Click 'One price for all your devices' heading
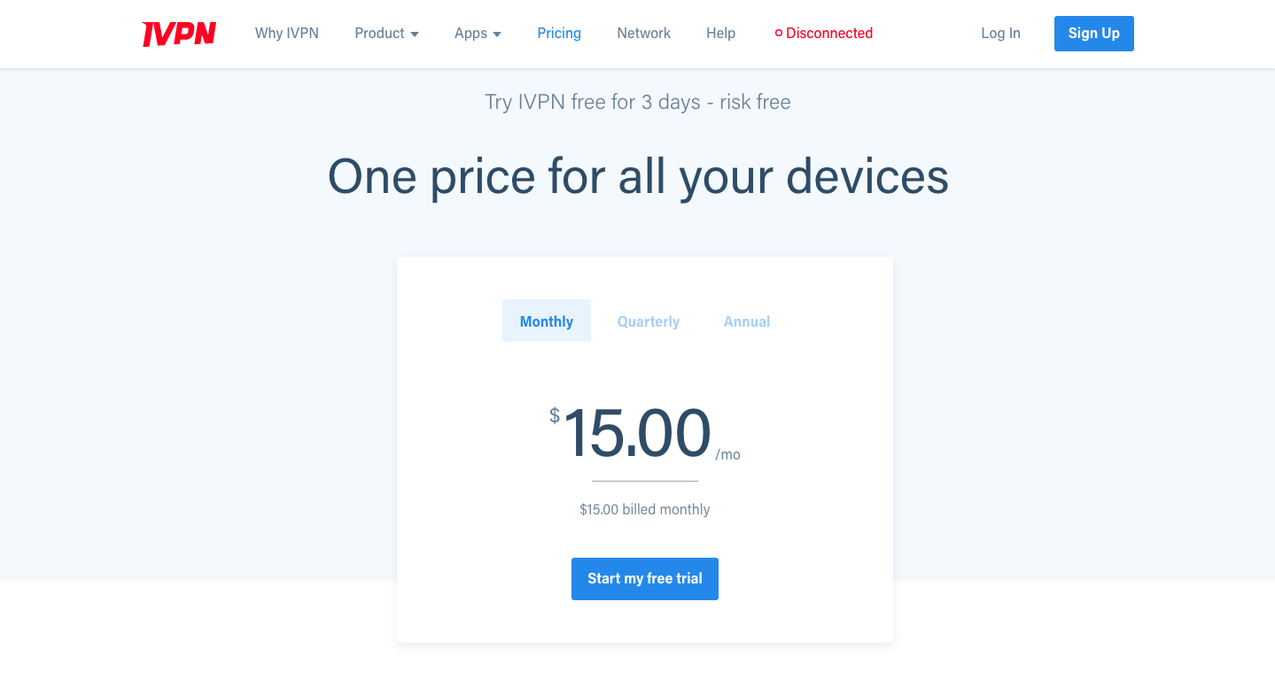Screen dimensions: 1275x679 tap(638, 176)
